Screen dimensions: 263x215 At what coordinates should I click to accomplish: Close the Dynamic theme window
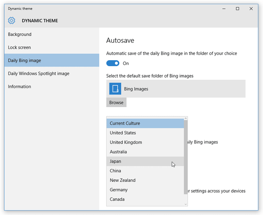[251, 9]
